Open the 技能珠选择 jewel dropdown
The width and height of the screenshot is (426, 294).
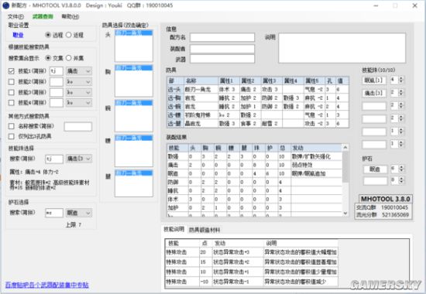pos(79,159)
